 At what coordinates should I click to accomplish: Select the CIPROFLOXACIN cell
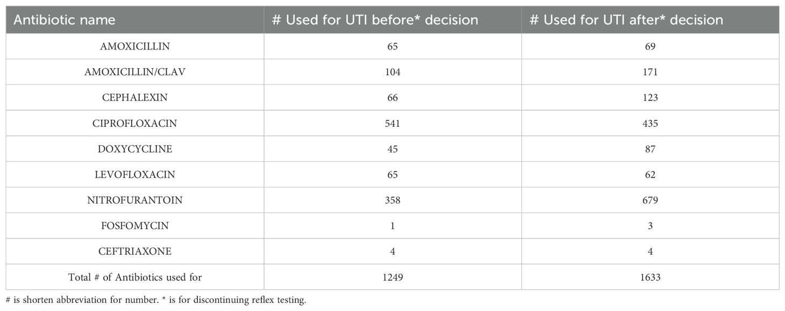click(135, 124)
